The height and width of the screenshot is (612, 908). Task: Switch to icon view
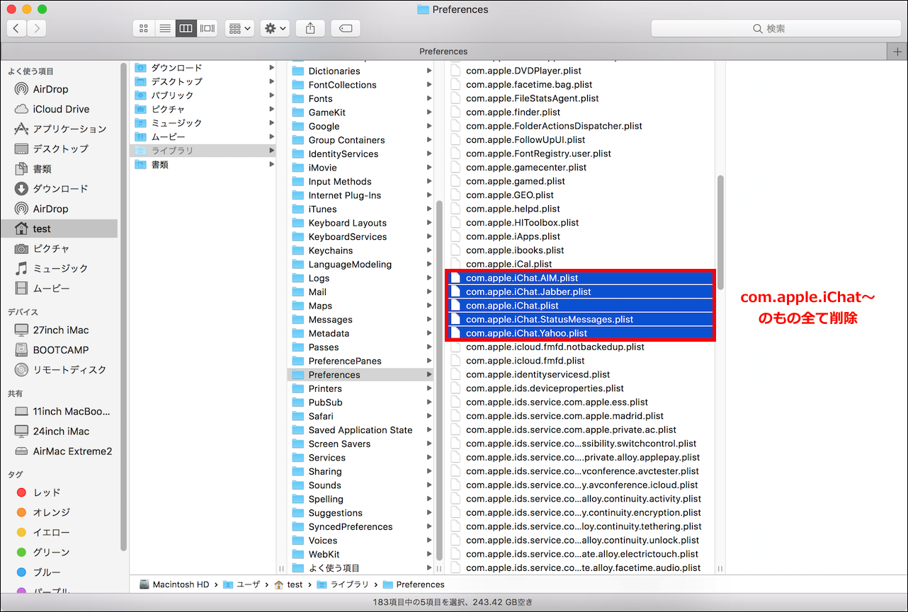(144, 28)
